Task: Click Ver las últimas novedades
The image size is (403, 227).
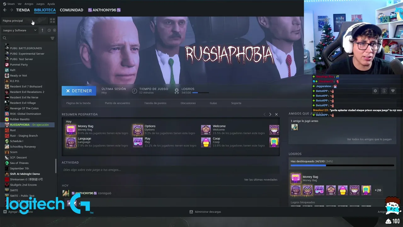Action: 261,180
